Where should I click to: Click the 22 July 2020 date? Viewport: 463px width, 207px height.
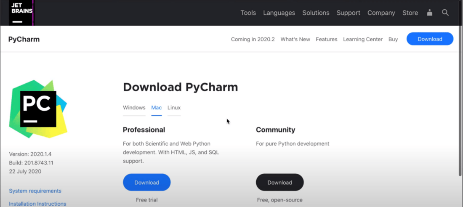[x=25, y=172]
